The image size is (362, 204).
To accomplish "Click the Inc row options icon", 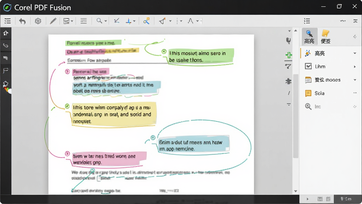I will 355,106.
